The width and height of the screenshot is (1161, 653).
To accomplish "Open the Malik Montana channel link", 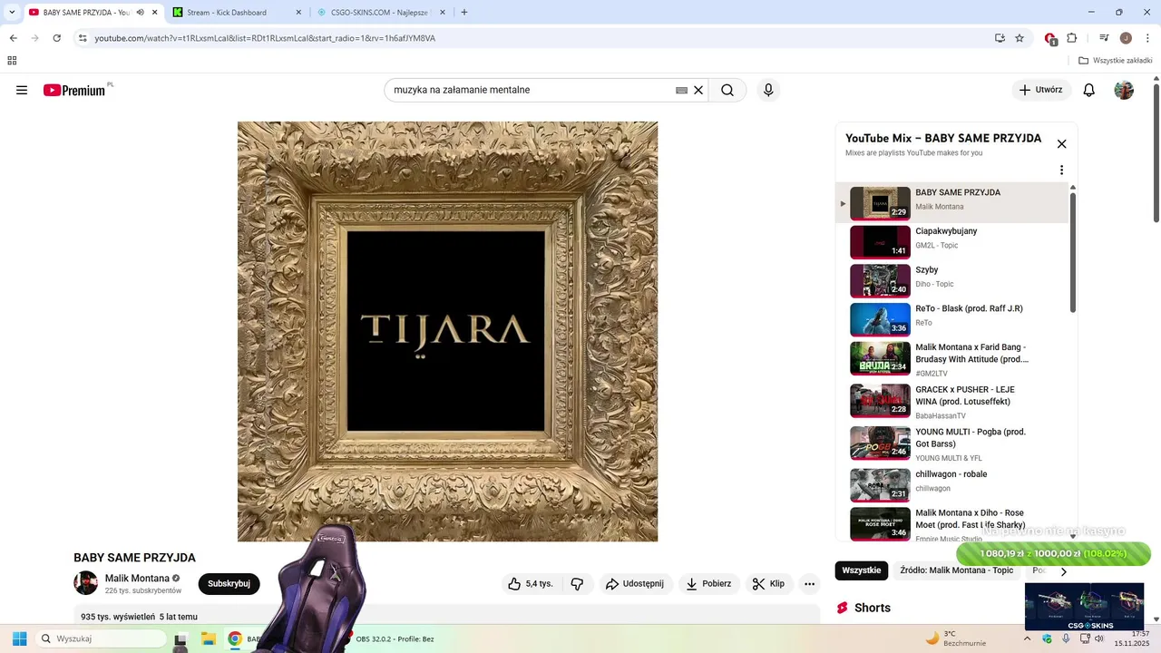I will [x=137, y=578].
